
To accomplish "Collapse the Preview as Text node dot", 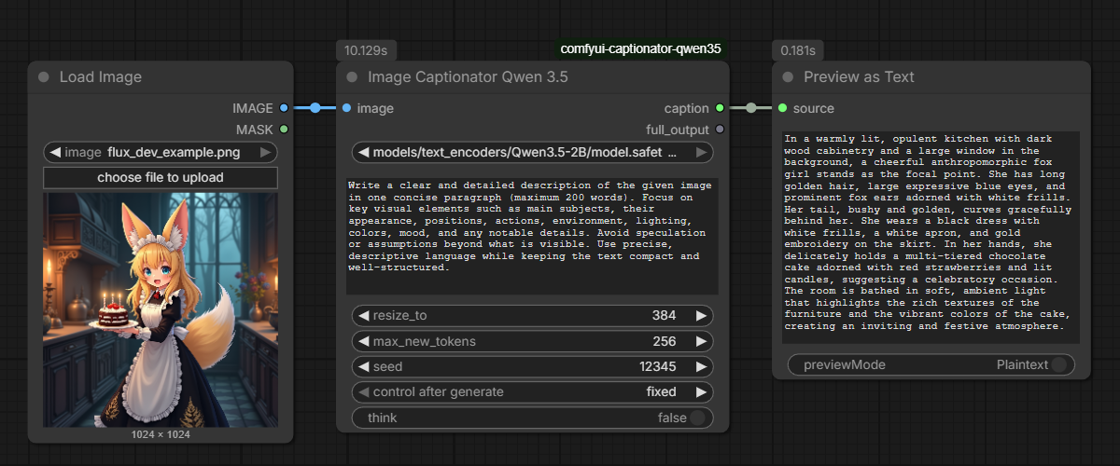I will pyautogui.click(x=788, y=77).
